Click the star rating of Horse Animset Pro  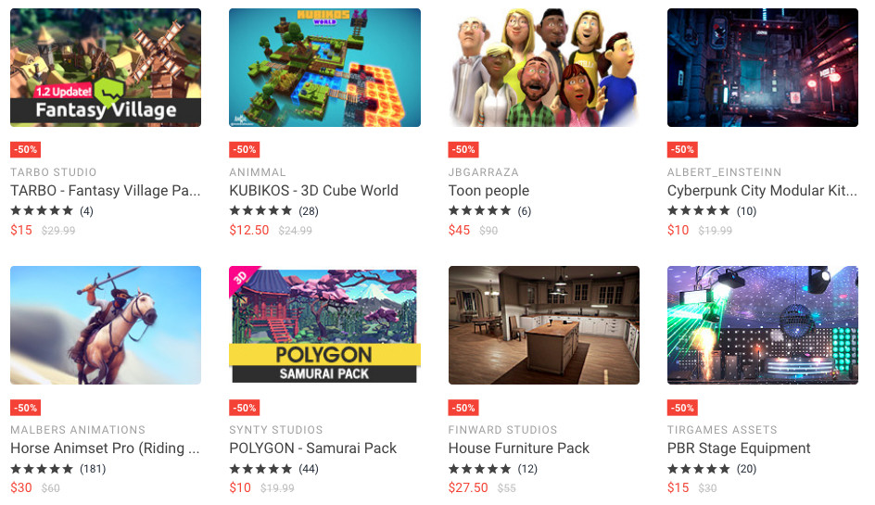42,469
